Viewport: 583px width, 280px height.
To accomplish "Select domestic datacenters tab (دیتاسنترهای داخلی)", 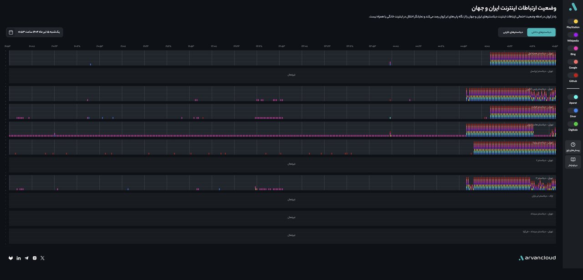I will (541, 32).
